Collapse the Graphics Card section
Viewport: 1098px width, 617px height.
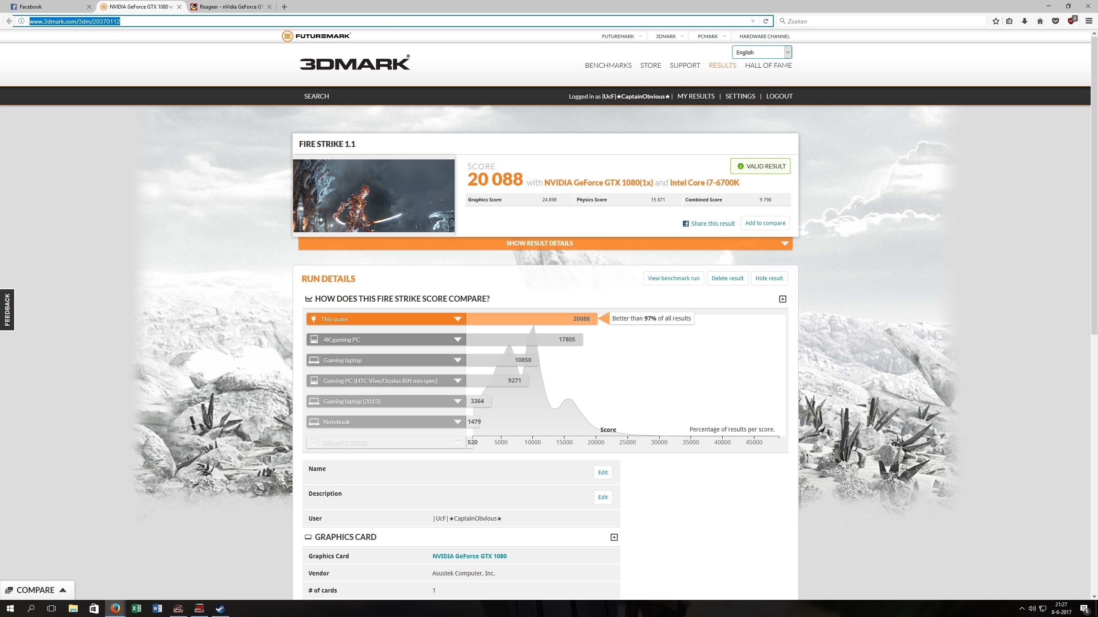click(614, 537)
